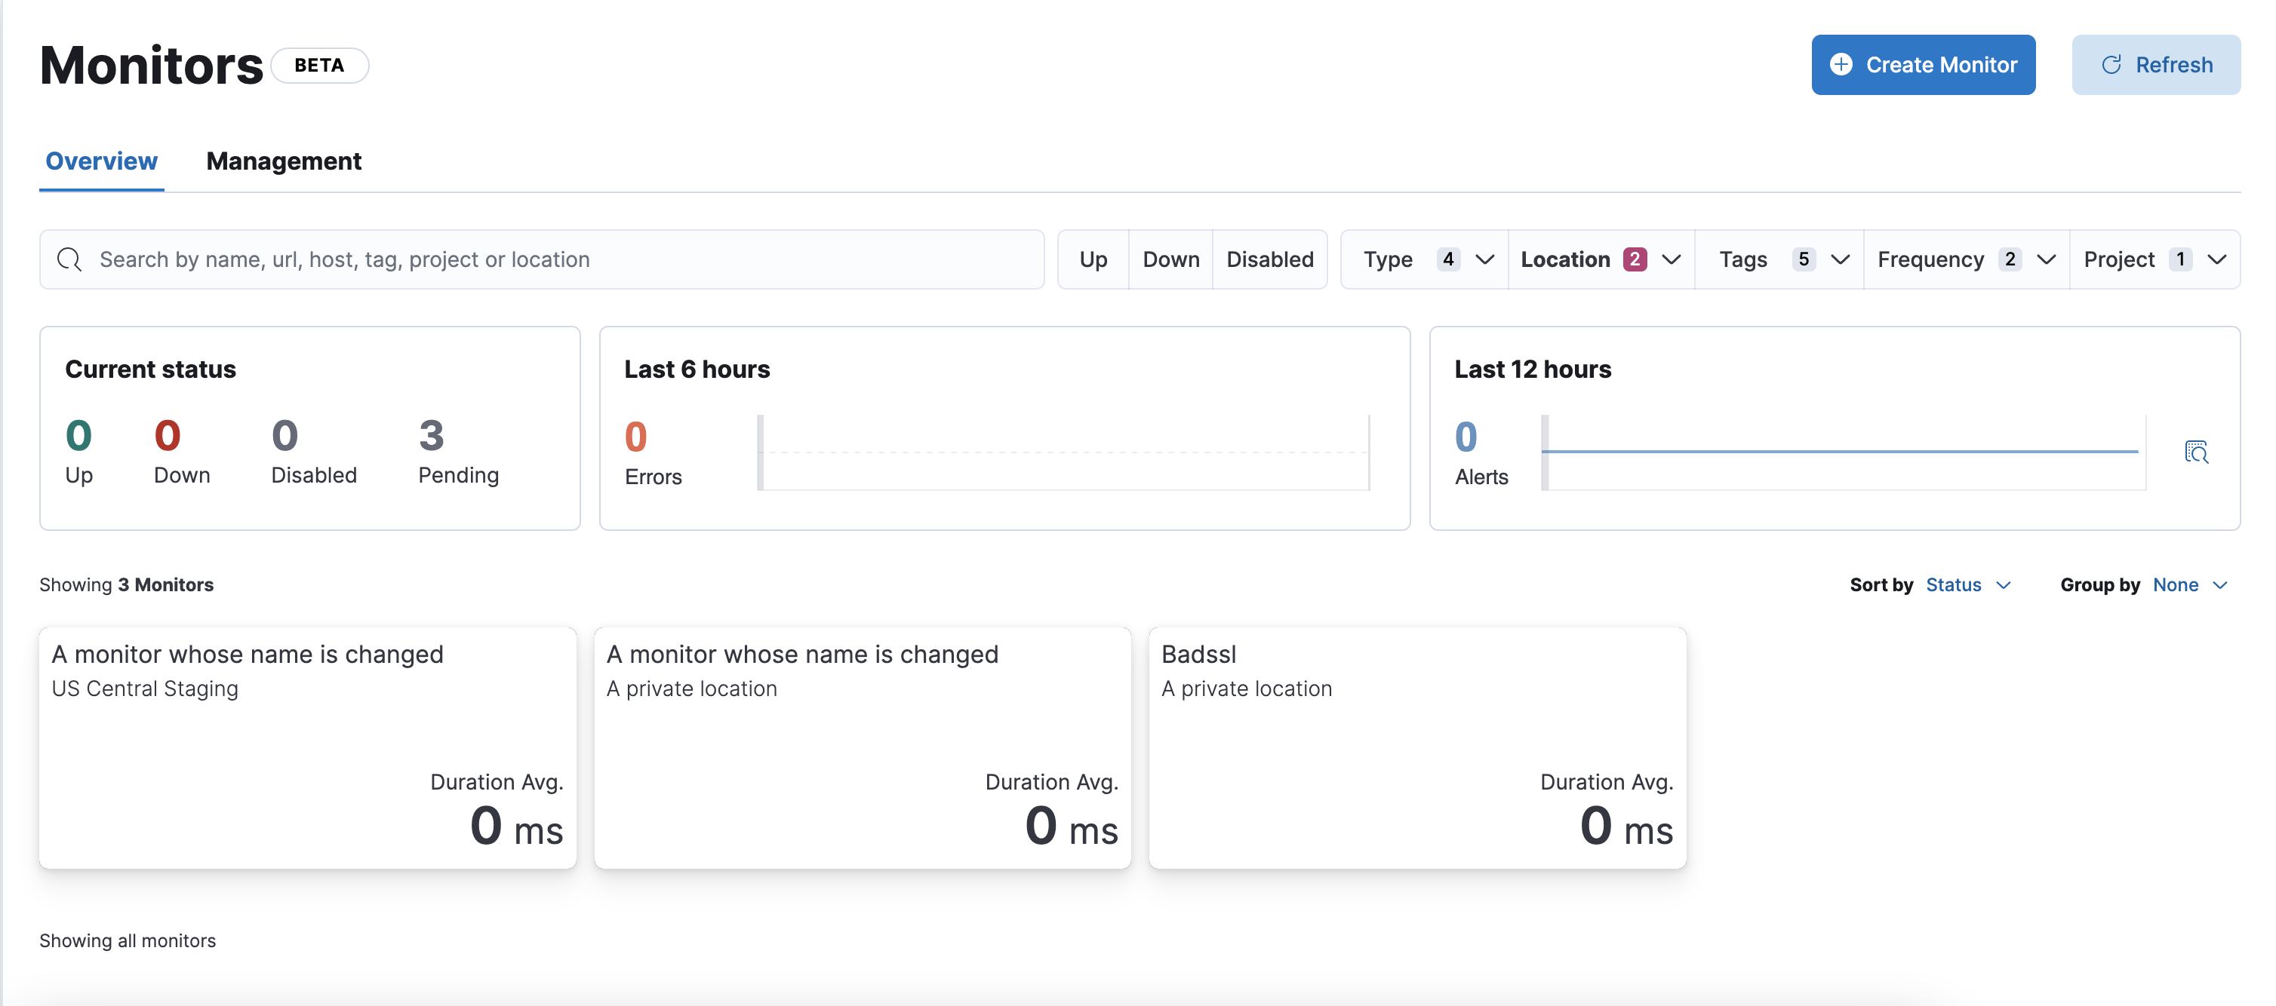The image size is (2276, 1006).
Task: Click the Group by None chevron
Action: tap(2219, 586)
